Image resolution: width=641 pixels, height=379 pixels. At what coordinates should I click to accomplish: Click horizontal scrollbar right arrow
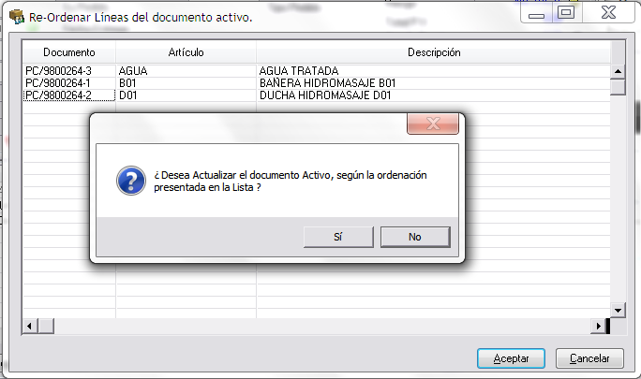click(x=599, y=326)
